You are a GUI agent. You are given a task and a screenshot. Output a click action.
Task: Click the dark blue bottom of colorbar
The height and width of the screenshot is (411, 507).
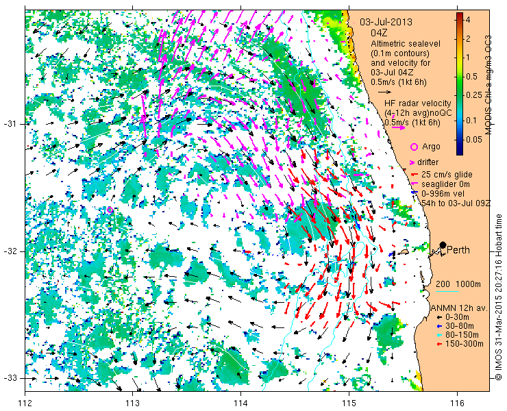pyautogui.click(x=460, y=151)
